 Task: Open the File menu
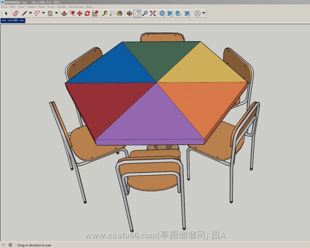point(4,7)
